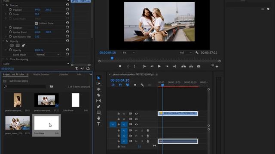This screenshot has height=154, width=275.
Task: Click the Mark Out button
Action: point(134,66)
